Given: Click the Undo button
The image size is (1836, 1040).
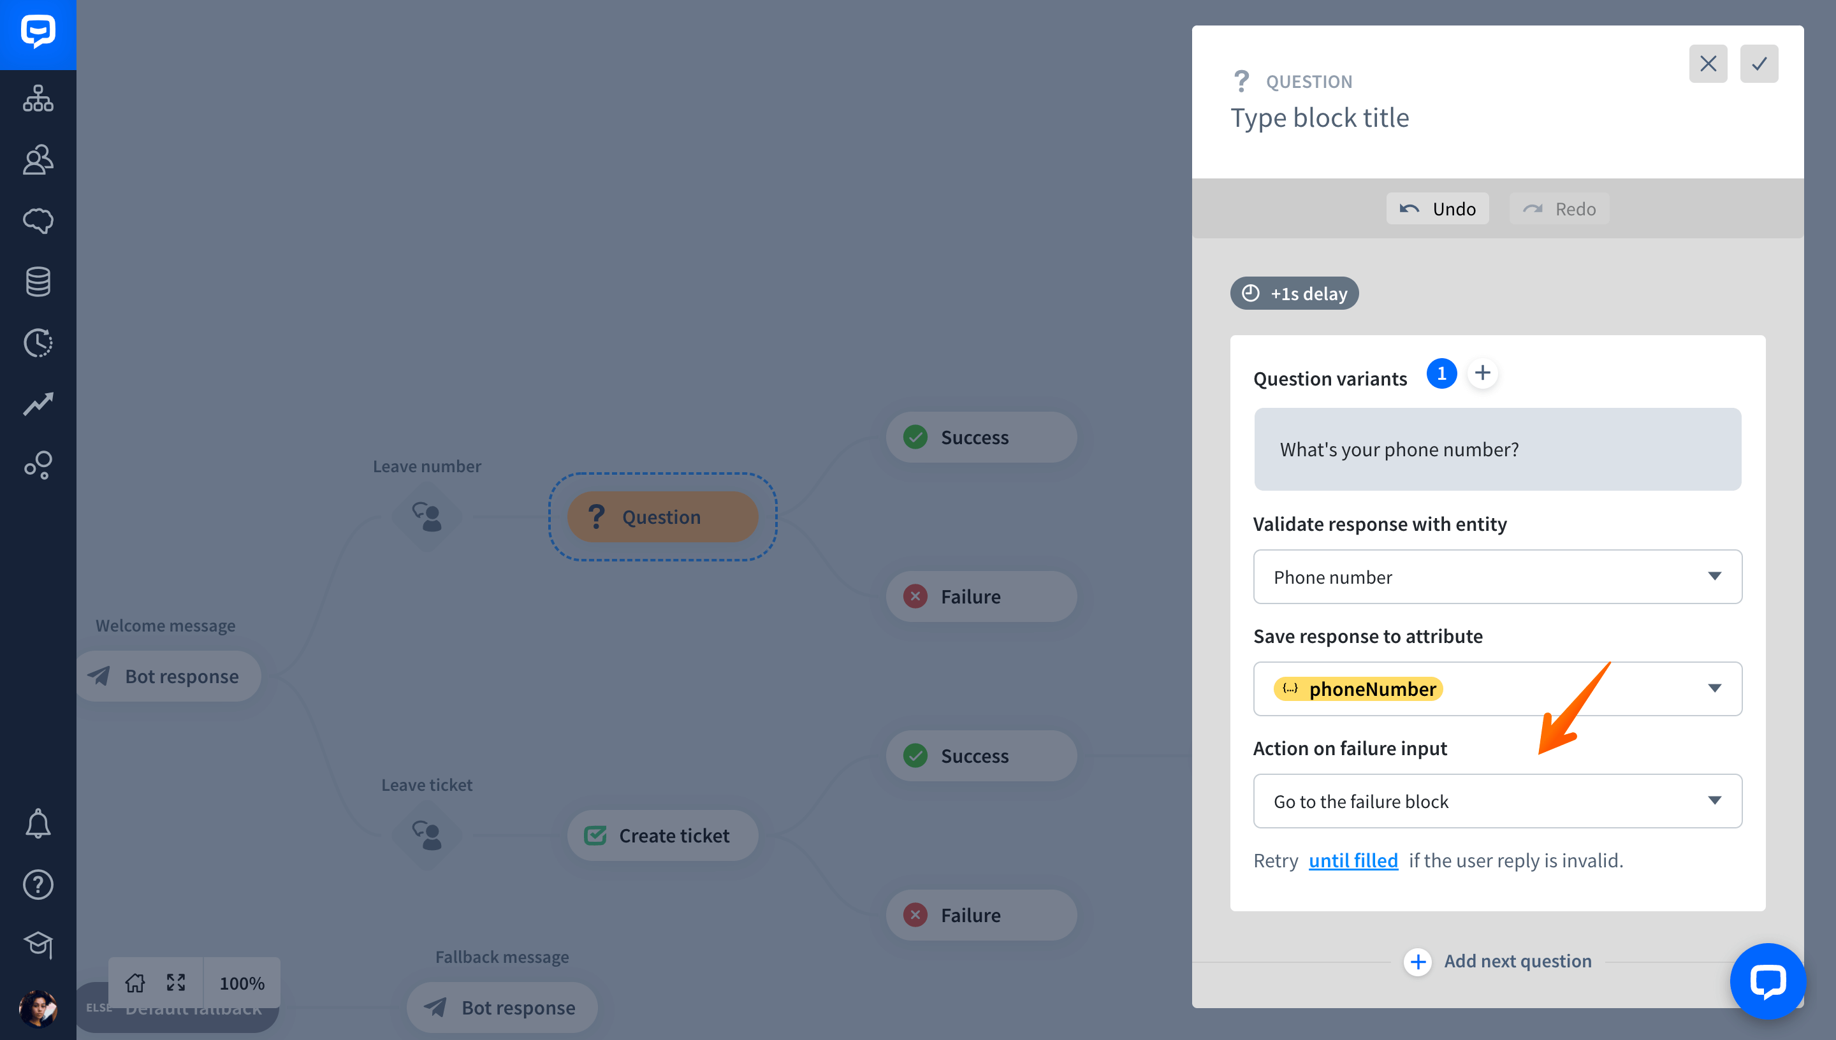Looking at the screenshot, I should (1438, 208).
